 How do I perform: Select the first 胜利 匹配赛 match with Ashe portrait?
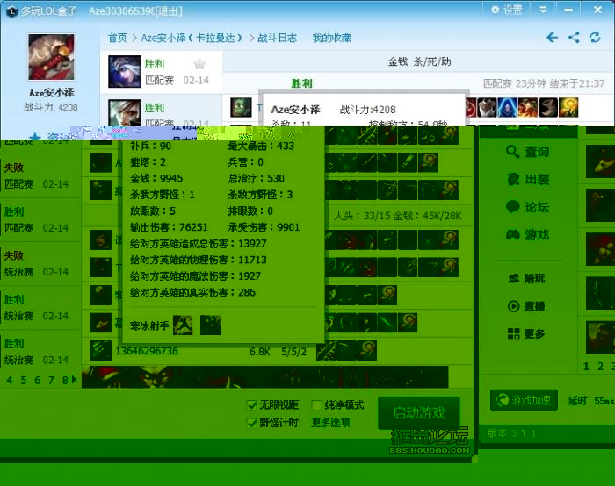point(161,72)
